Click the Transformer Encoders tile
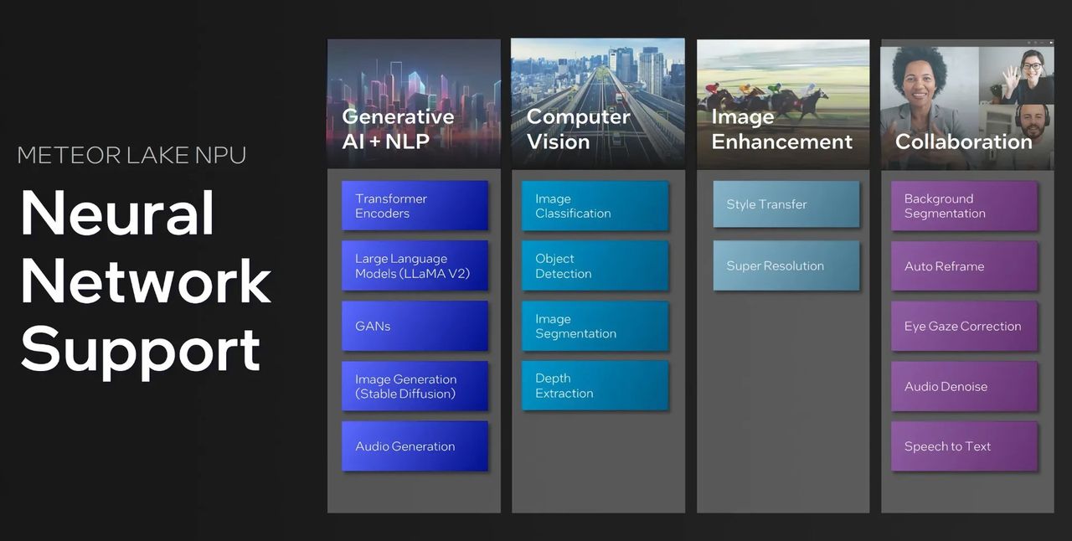This screenshot has width=1072, height=541. [x=414, y=206]
